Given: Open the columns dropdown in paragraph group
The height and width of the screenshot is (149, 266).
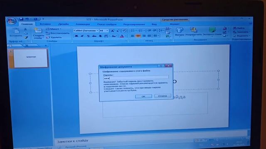Looking at the screenshot, I should tap(156, 36).
